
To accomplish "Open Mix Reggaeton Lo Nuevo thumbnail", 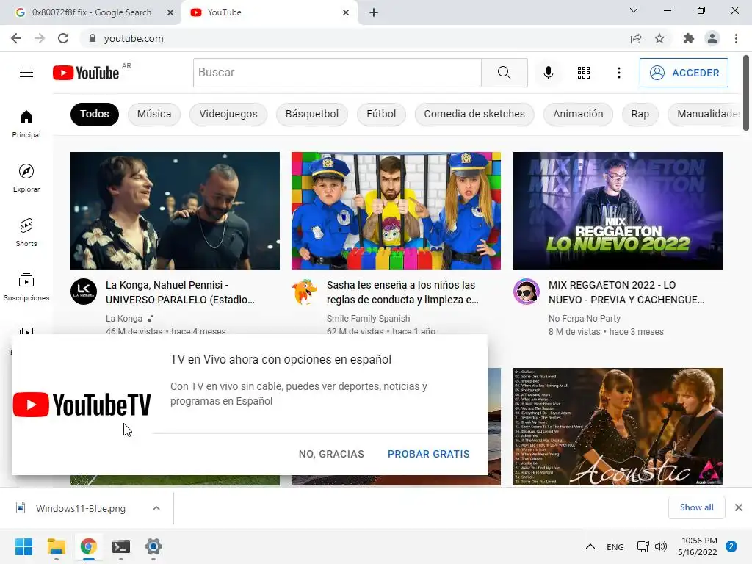I will (x=618, y=211).
